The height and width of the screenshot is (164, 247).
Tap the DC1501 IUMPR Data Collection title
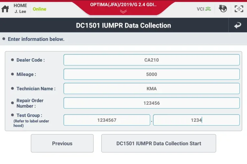(x=123, y=25)
